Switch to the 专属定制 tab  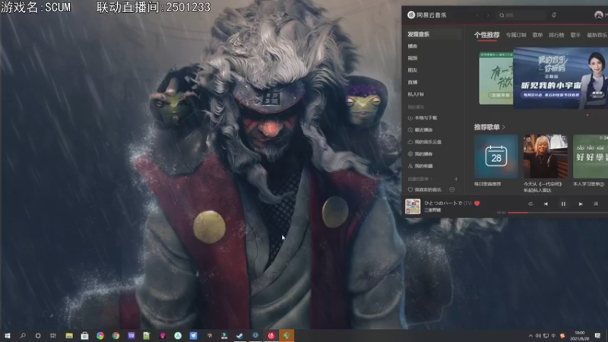[x=516, y=35]
